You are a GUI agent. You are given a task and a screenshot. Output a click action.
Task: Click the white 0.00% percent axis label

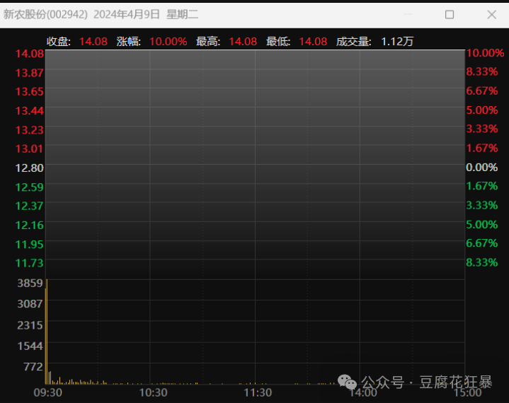(482, 168)
